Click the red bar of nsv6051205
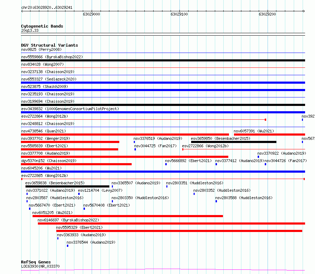Viewport: 315px width, 274px height. [128, 216]
